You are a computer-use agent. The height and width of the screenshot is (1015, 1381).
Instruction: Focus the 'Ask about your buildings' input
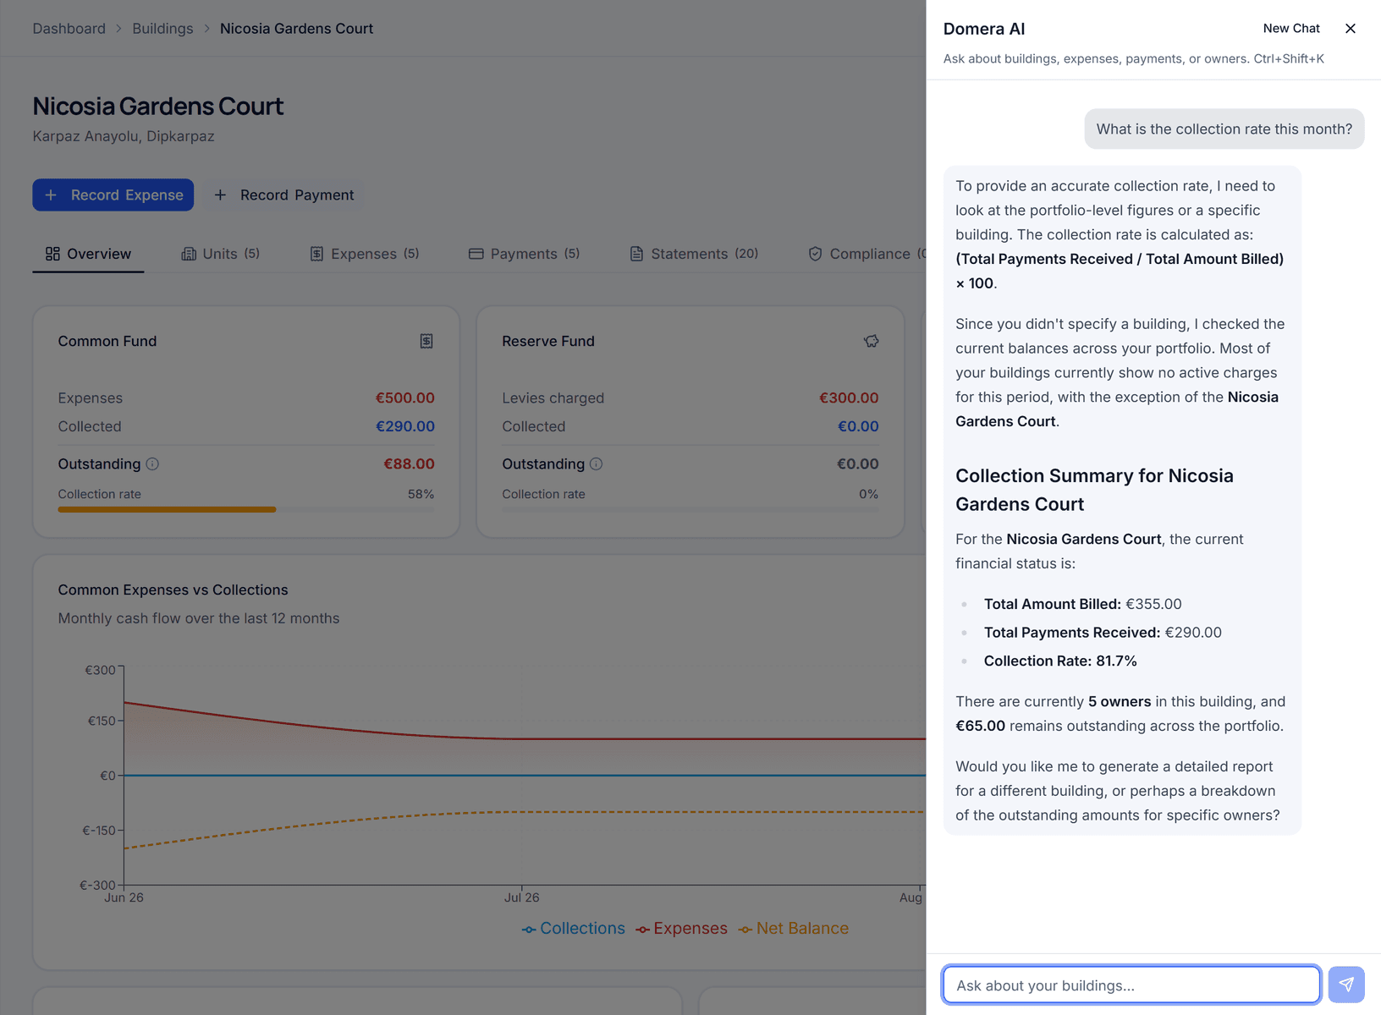click(x=1131, y=985)
